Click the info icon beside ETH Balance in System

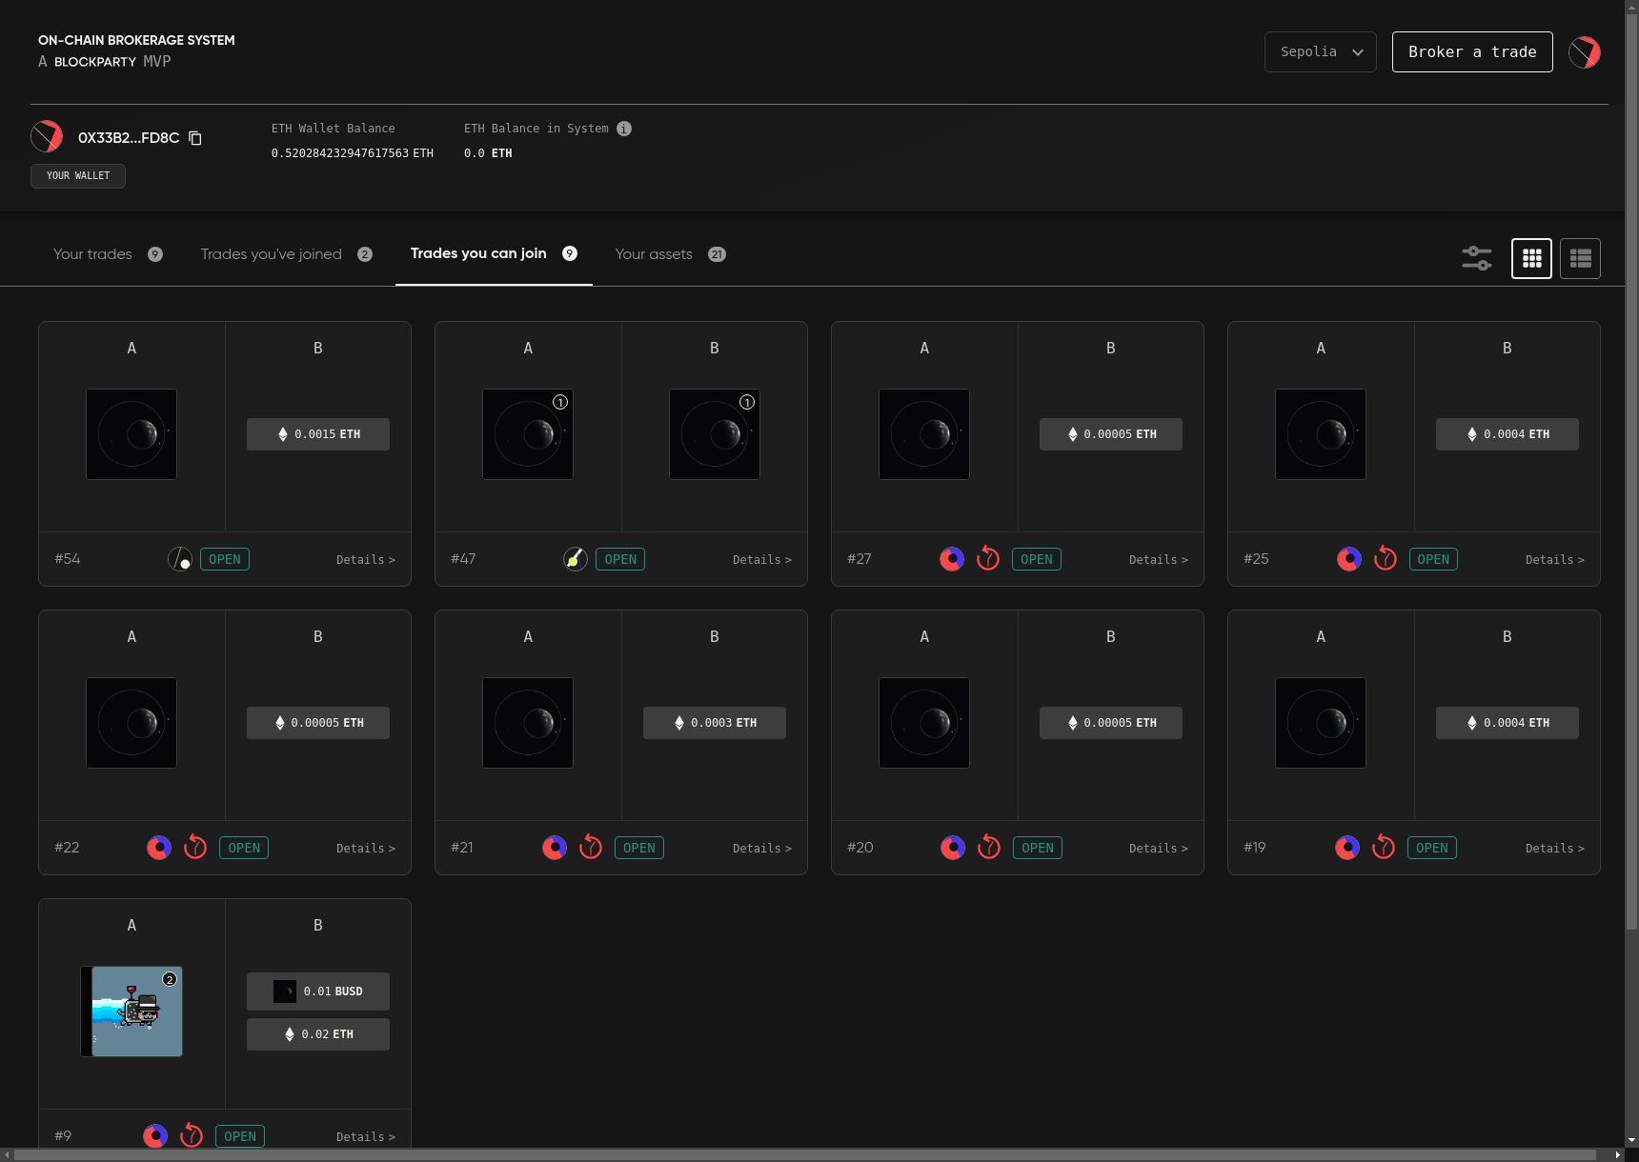(624, 129)
